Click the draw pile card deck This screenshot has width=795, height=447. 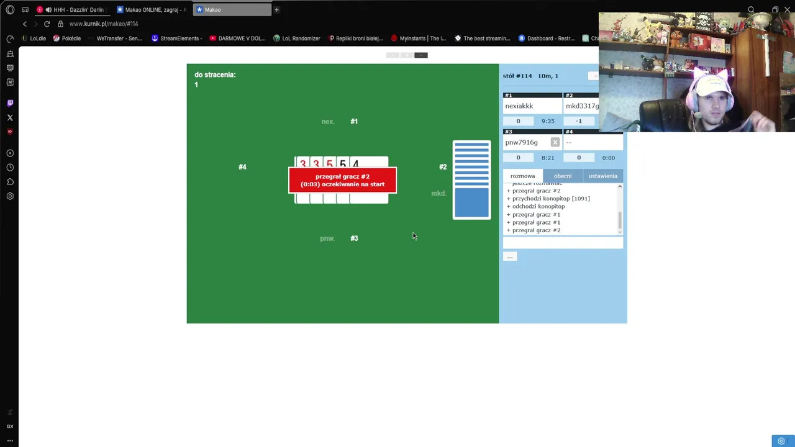pyautogui.click(x=471, y=180)
